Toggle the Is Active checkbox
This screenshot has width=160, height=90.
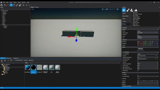138,34
